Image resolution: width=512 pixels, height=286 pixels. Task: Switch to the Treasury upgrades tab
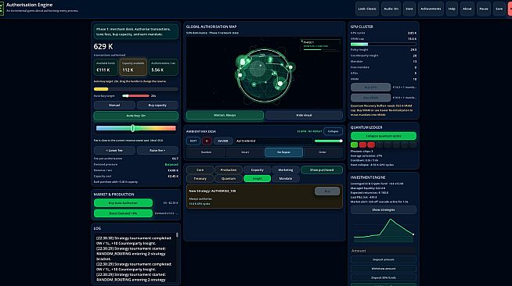200,178
